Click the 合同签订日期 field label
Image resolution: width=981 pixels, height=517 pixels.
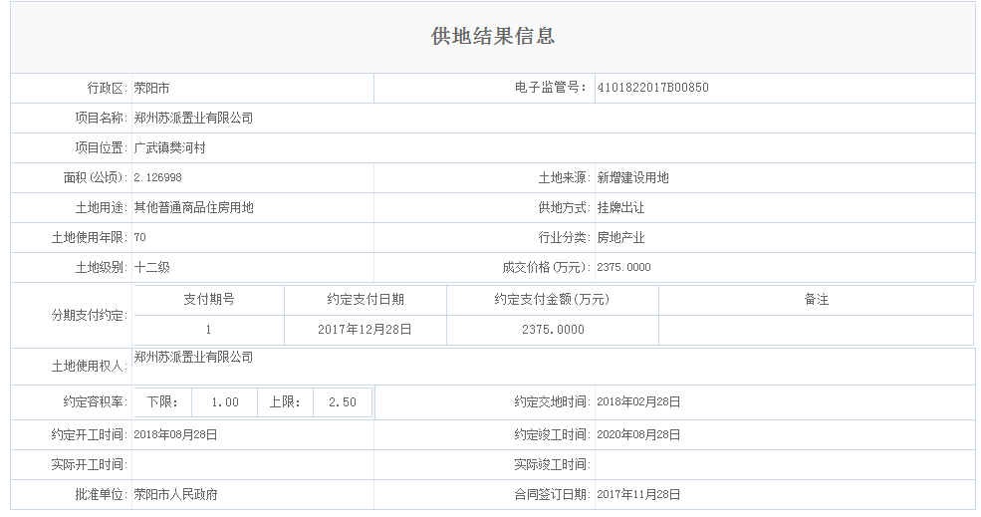[x=553, y=494]
